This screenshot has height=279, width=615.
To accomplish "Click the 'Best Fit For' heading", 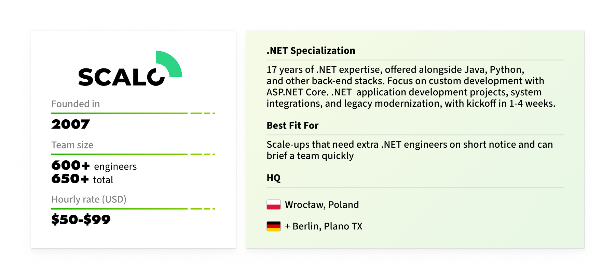I will tap(292, 125).
